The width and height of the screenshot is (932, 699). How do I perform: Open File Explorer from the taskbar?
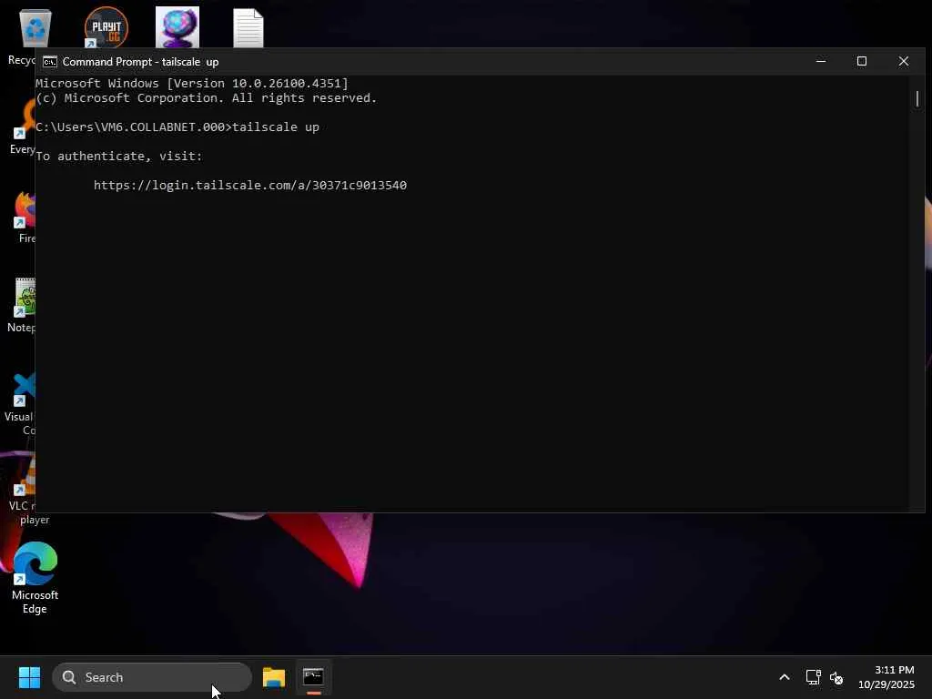click(x=274, y=677)
